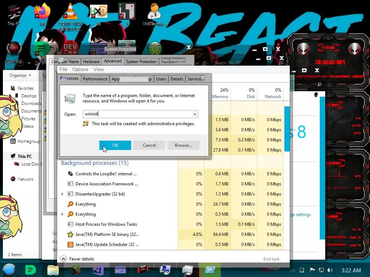Screen dimensions: 370x277
Task: Open the File menu in Task Manager
Action: (x=63, y=70)
